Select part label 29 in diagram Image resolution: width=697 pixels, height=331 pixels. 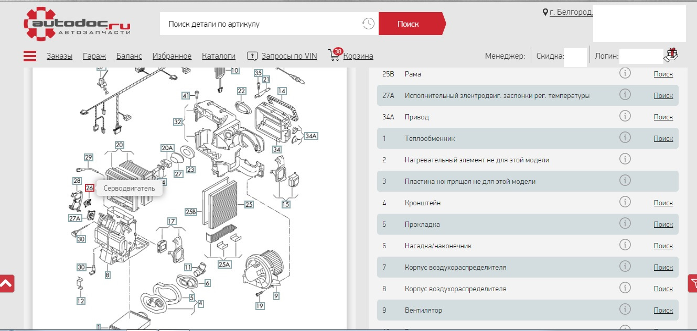coord(88,157)
